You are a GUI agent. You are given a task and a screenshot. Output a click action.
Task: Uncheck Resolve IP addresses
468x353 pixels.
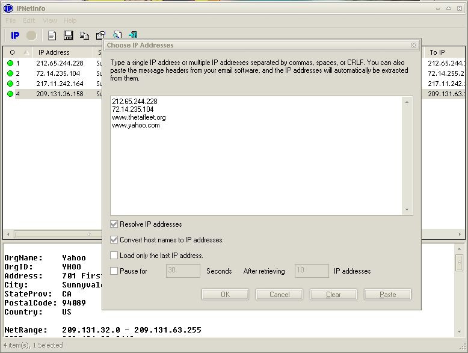click(114, 224)
